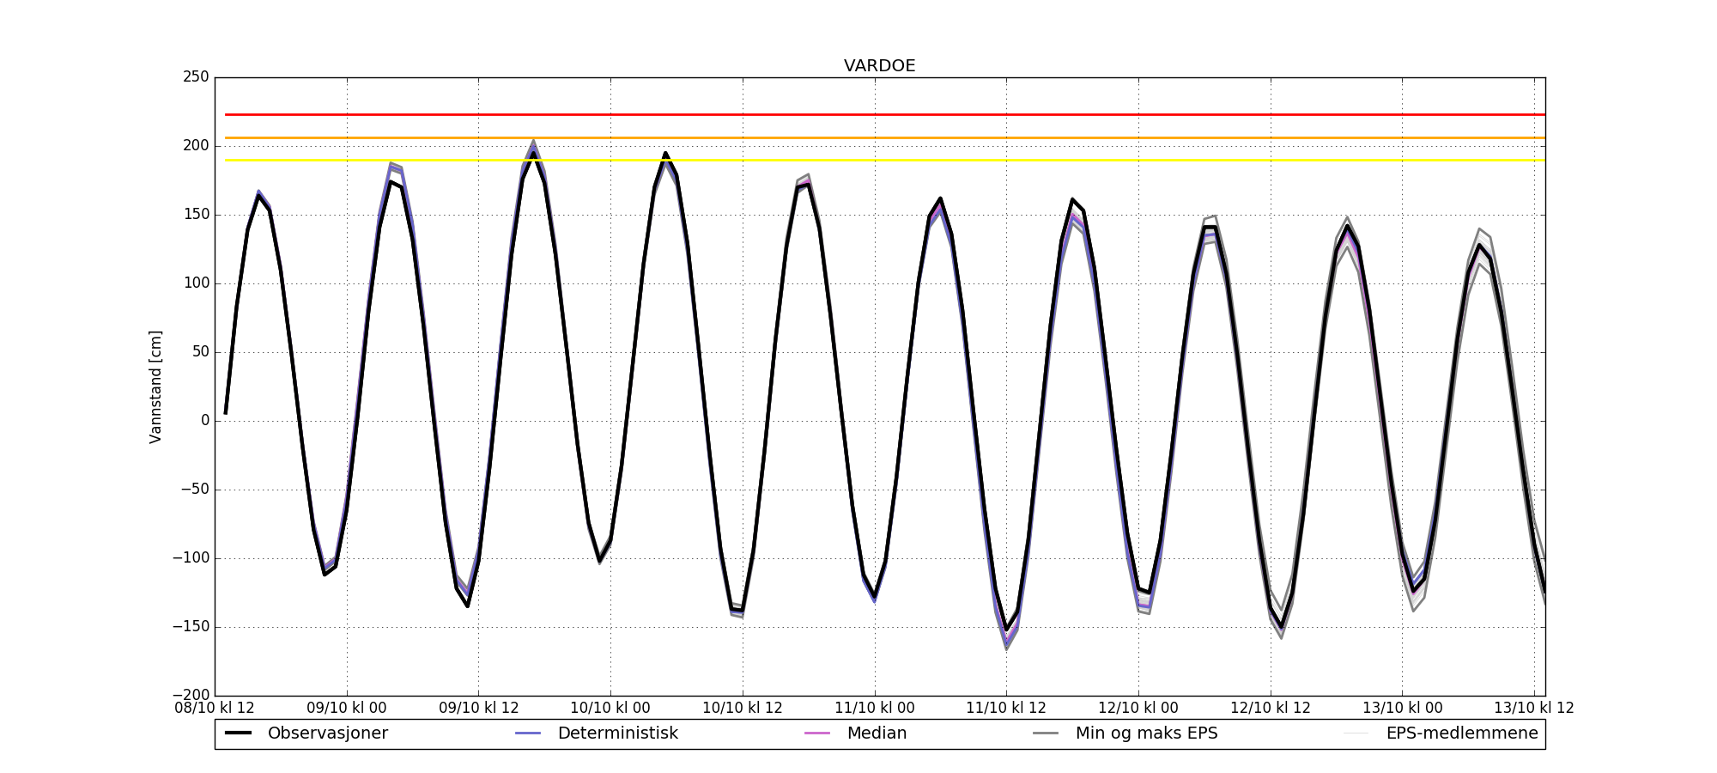Click the blue Deterministisk legend line sample
The height and width of the screenshot is (773, 1717).
[528, 733]
